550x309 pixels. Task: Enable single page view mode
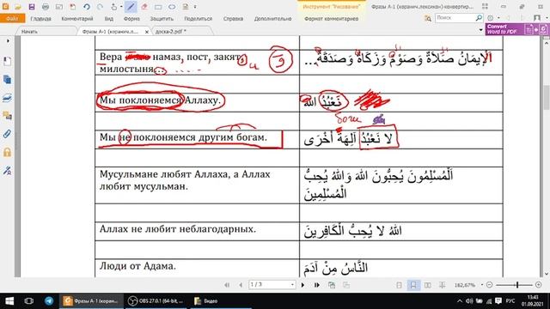399,285
